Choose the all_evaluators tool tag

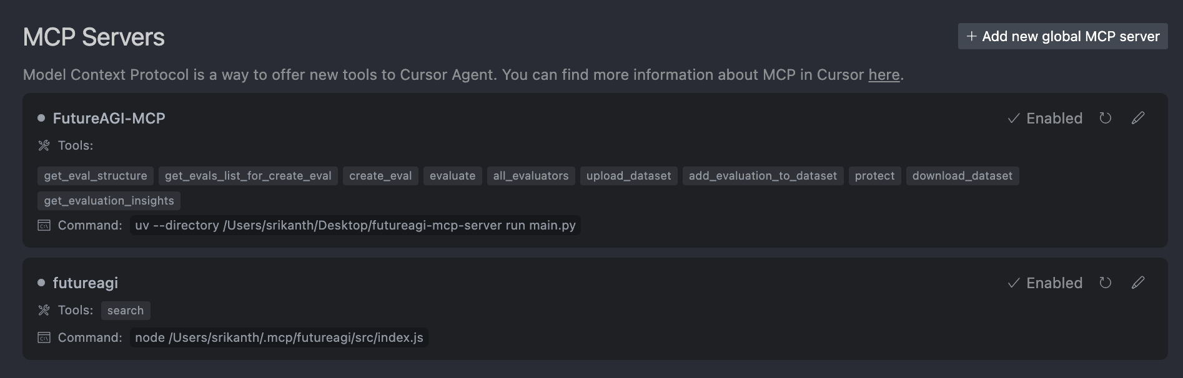[x=531, y=176]
